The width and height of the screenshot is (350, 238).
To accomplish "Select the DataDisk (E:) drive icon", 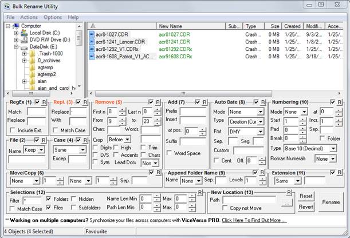I will click(x=24, y=47).
